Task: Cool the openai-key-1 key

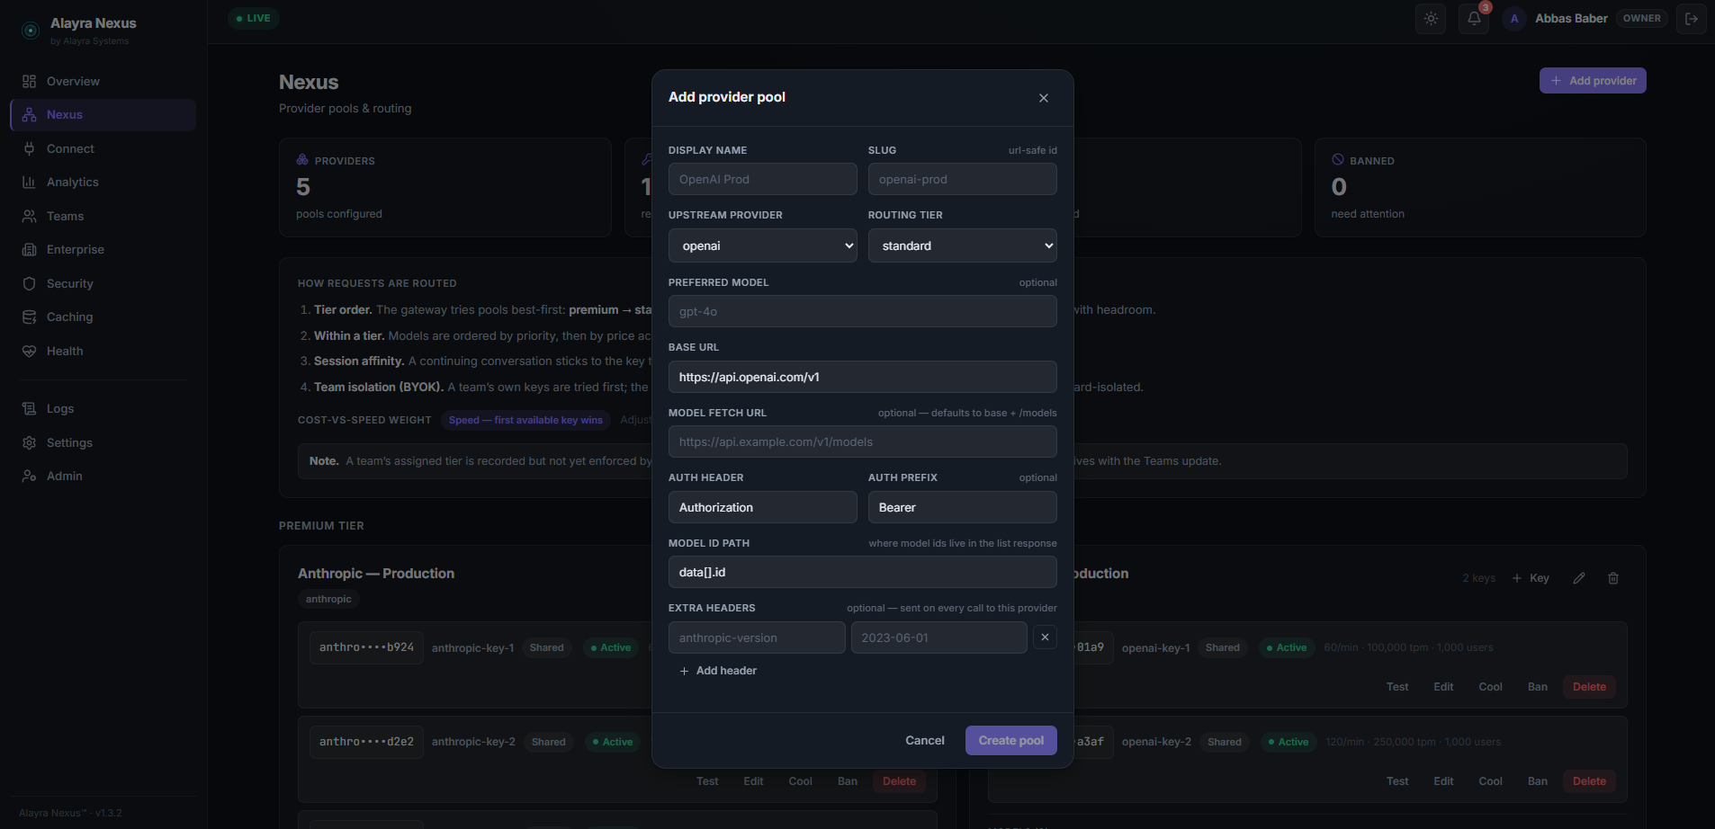Action: [x=1490, y=687]
